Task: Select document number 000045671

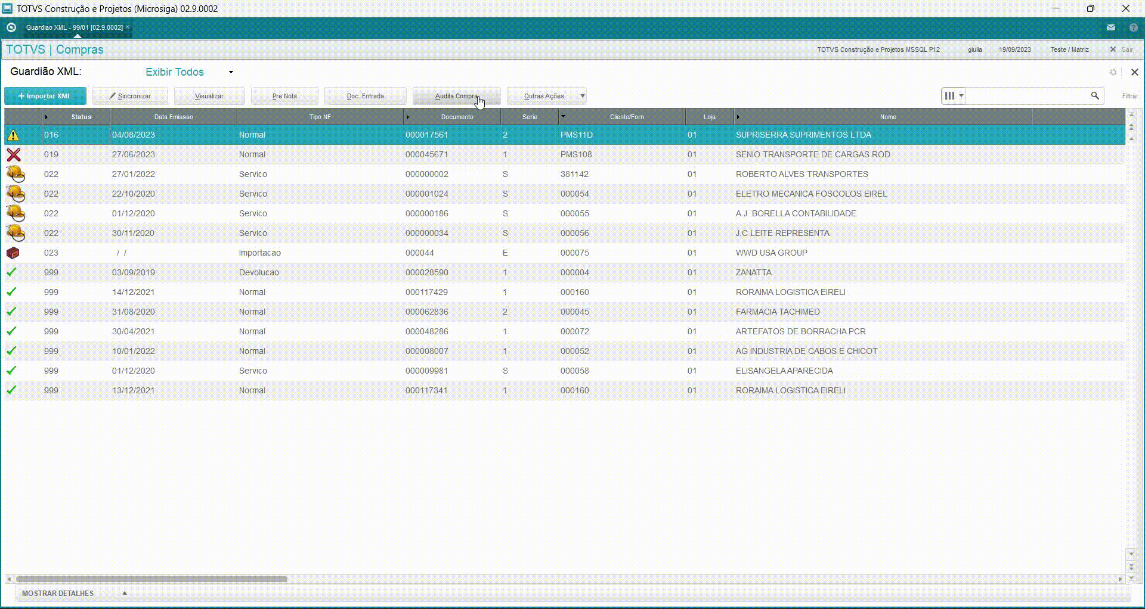Action: [426, 154]
